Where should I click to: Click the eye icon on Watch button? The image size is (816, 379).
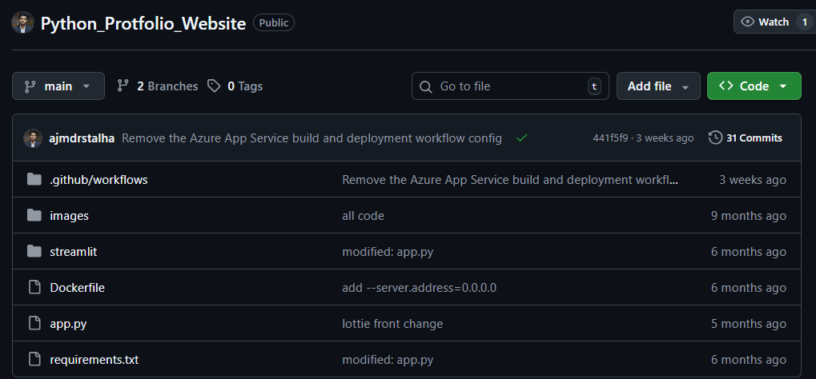point(748,22)
